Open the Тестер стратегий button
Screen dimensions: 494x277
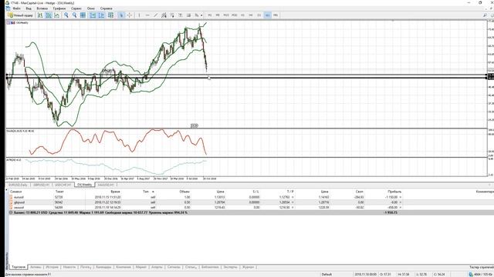coord(481,267)
